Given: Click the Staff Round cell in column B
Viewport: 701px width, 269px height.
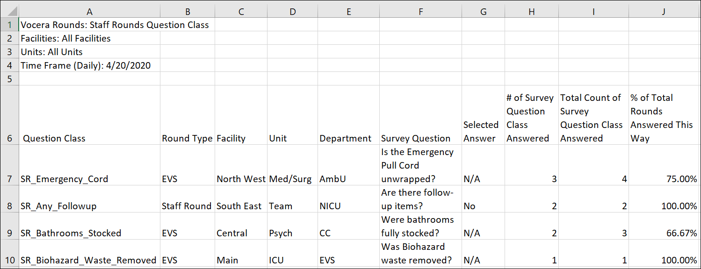Looking at the screenshot, I should click(187, 205).
